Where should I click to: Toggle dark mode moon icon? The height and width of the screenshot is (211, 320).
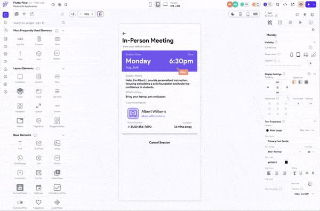point(233,14)
